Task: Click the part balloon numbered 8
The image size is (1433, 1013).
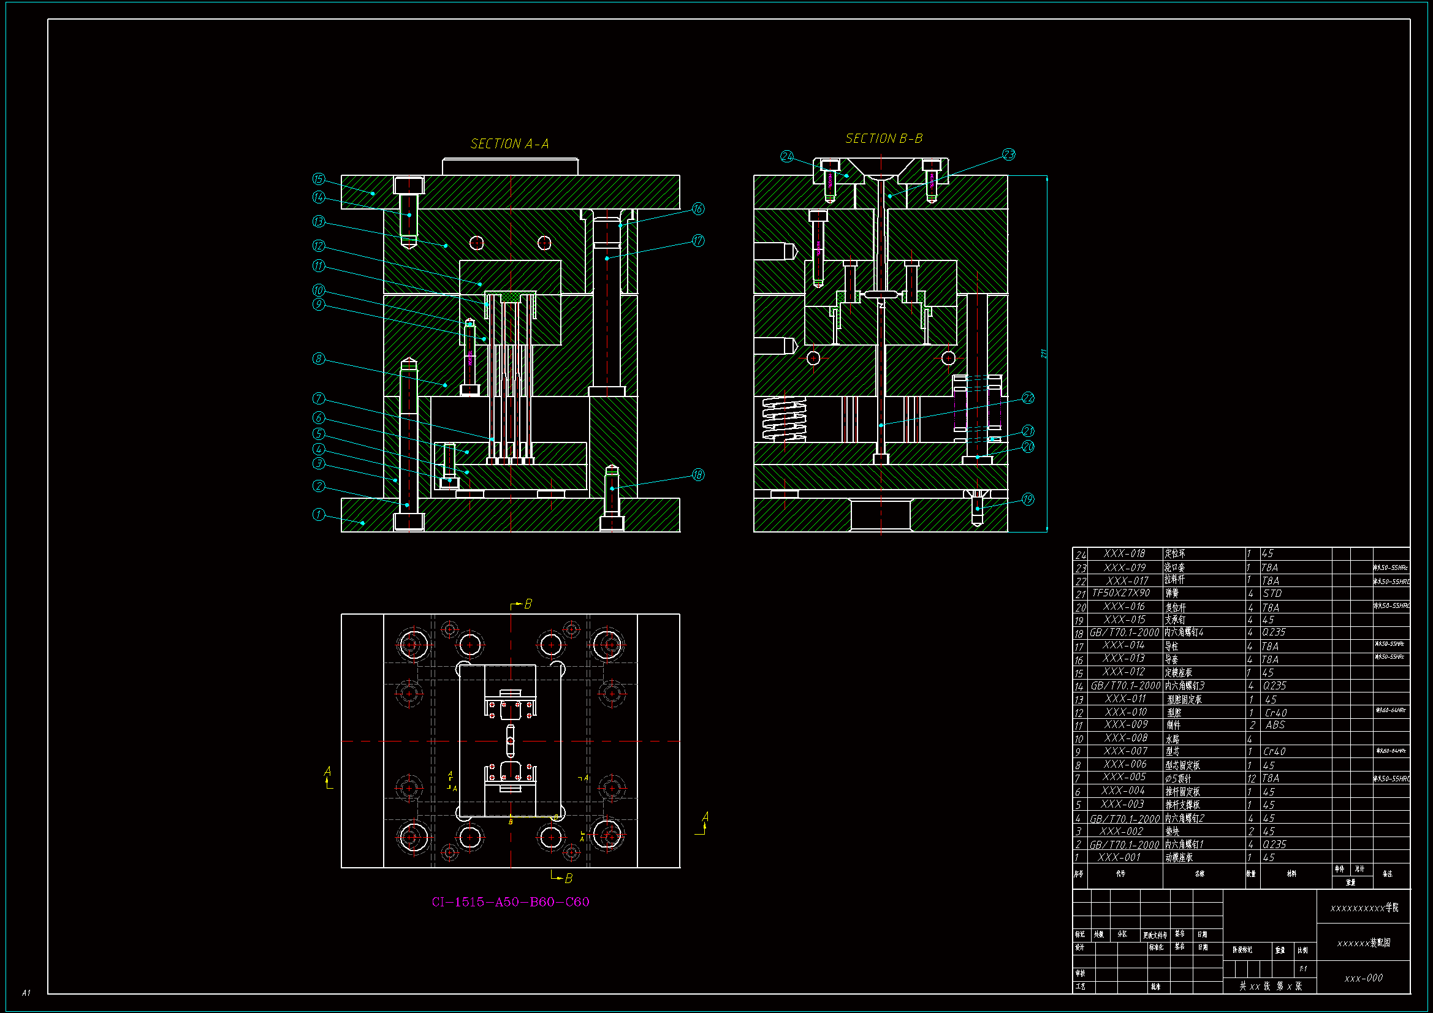Action: [x=319, y=359]
